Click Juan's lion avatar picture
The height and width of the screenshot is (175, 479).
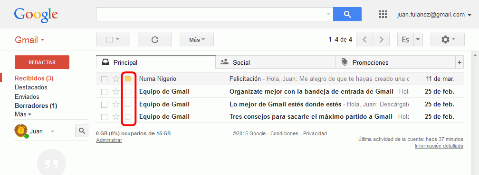21,131
